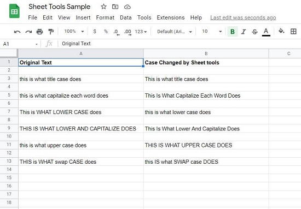Screen dimensions: 301x209
Task: Select row 13 header
Action: pyautogui.click(x=9, y=161)
